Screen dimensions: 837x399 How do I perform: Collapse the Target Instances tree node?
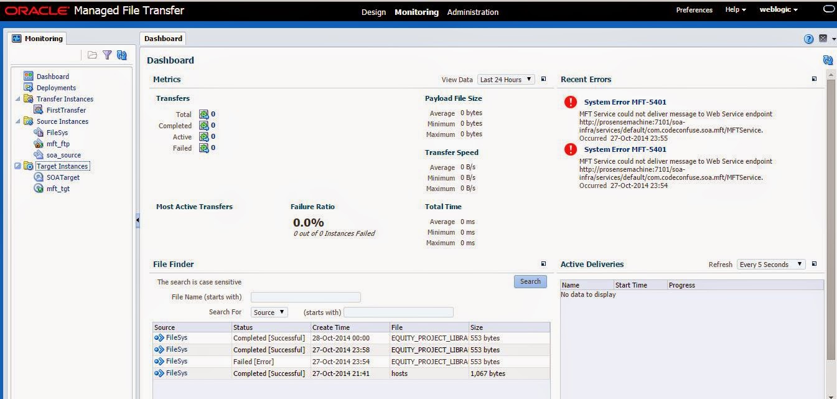pyautogui.click(x=18, y=166)
